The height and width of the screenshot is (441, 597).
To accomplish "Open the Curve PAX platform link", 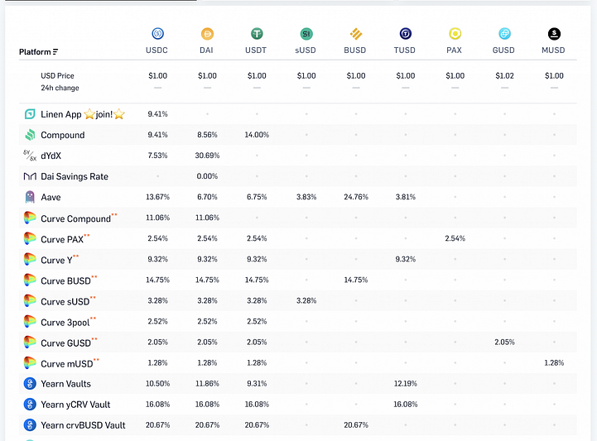I will tap(62, 239).
